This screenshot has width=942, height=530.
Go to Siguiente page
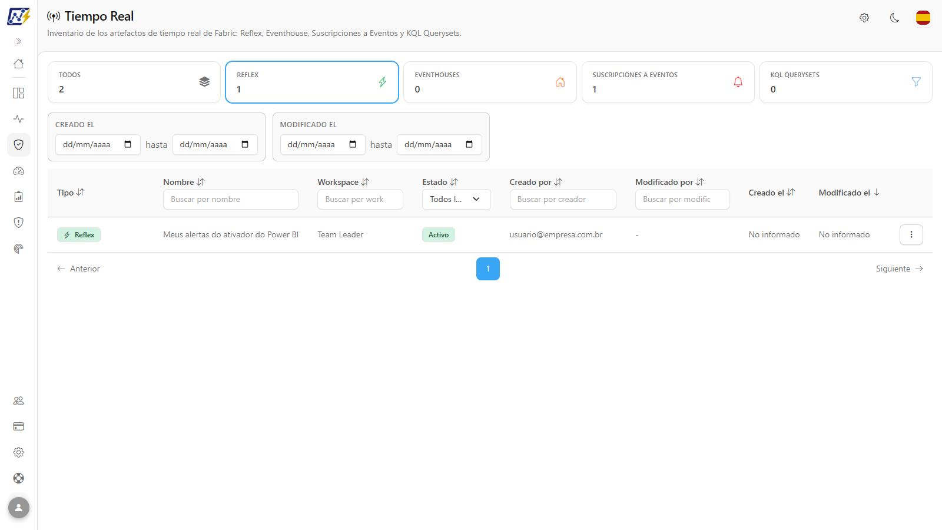tap(900, 269)
